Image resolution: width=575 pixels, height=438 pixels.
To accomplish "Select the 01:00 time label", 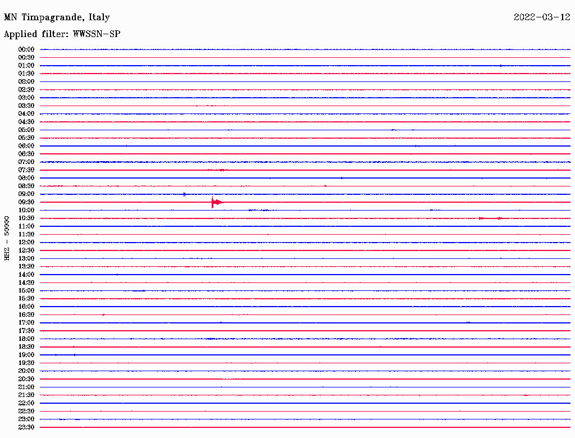I will tap(26, 66).
